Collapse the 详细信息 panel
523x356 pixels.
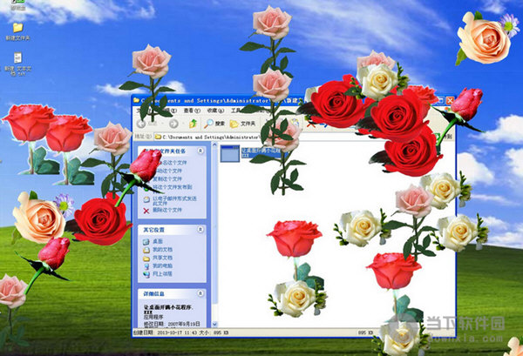coord(200,293)
